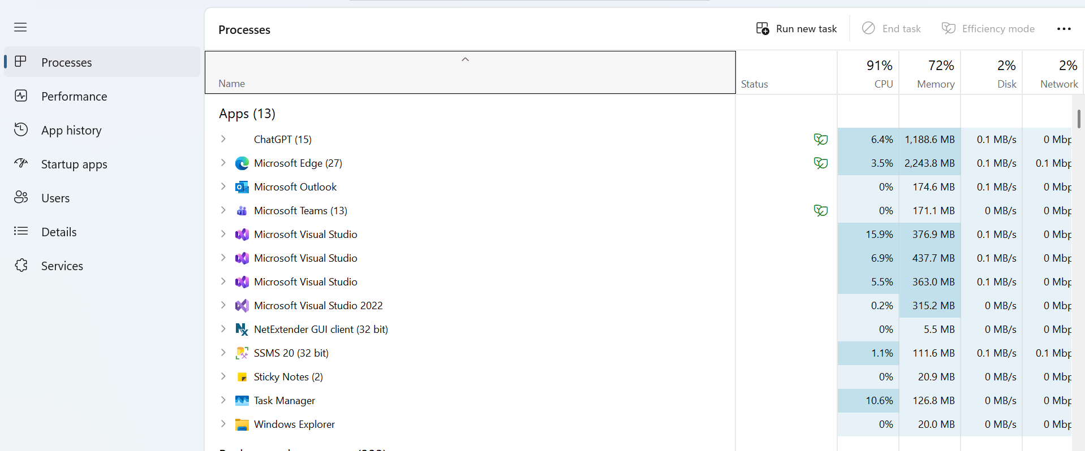Click the Run new task icon
1085x451 pixels.
[x=763, y=29]
